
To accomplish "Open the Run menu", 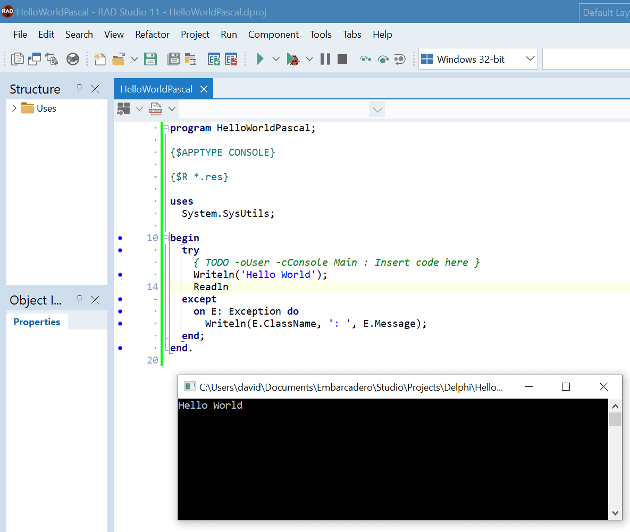I will 229,35.
